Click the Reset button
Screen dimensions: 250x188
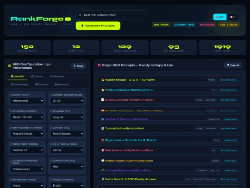(x=78, y=66)
